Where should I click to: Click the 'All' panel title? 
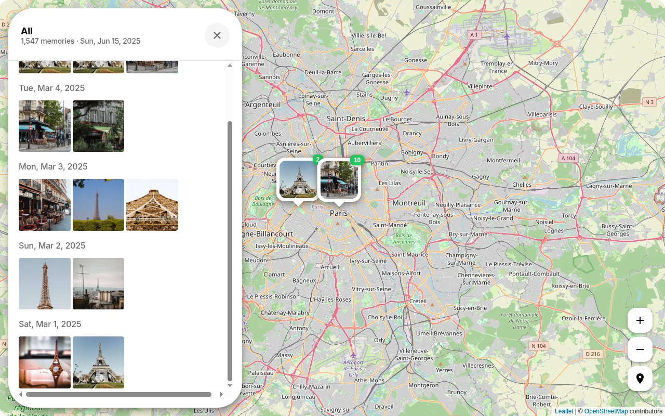pyautogui.click(x=26, y=31)
